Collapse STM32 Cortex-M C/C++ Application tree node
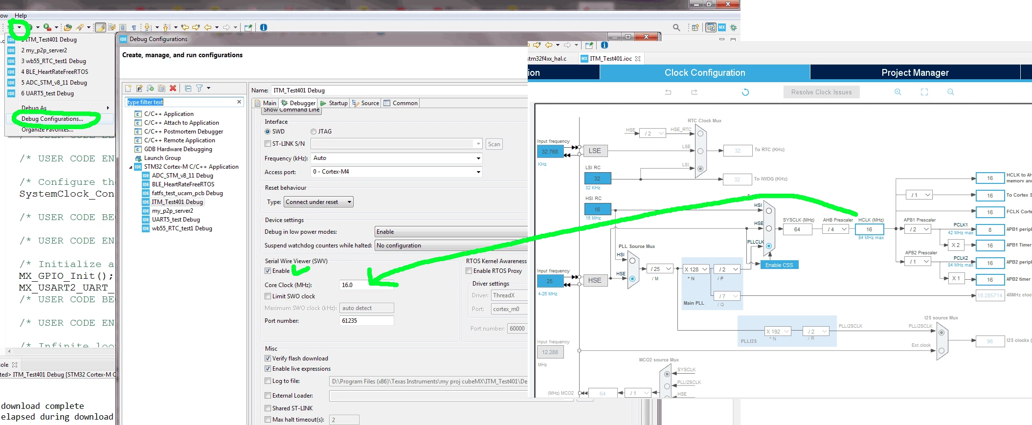The width and height of the screenshot is (1032, 425). [x=131, y=167]
